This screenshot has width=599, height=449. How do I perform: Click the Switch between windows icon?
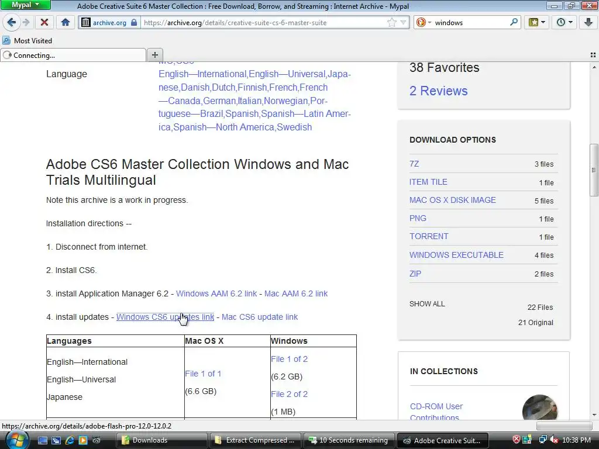[56, 440]
